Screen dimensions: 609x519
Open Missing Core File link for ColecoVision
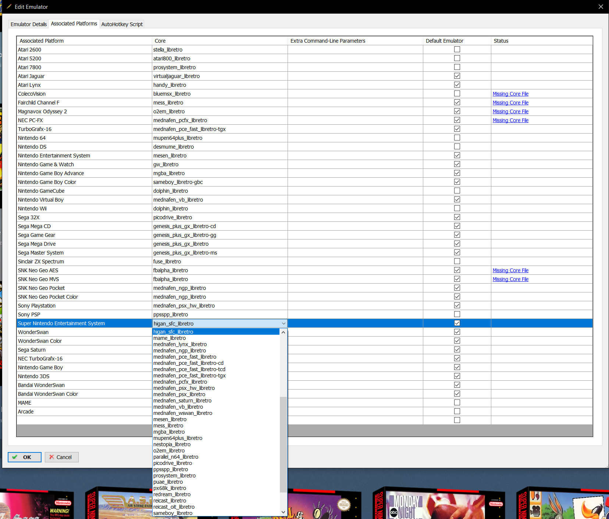coord(510,94)
